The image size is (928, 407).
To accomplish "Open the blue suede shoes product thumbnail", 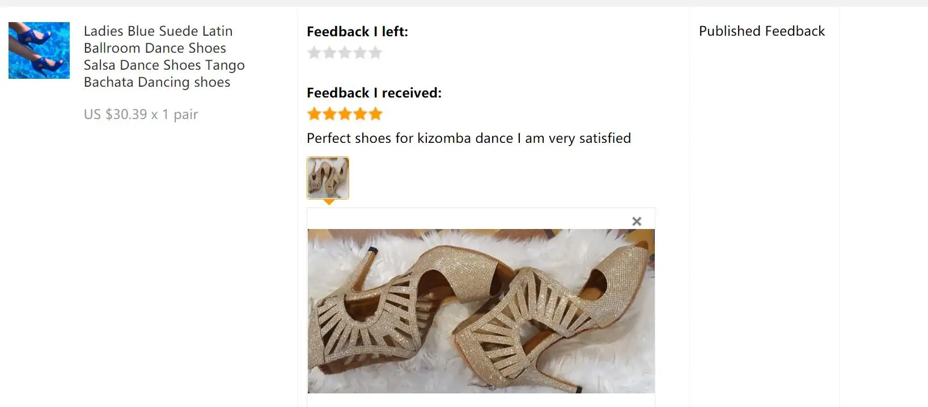I will tap(39, 50).
